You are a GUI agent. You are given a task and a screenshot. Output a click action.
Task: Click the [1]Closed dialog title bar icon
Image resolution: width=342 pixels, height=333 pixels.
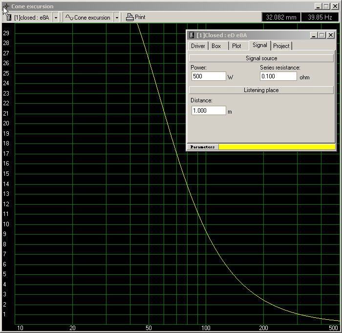(x=192, y=35)
